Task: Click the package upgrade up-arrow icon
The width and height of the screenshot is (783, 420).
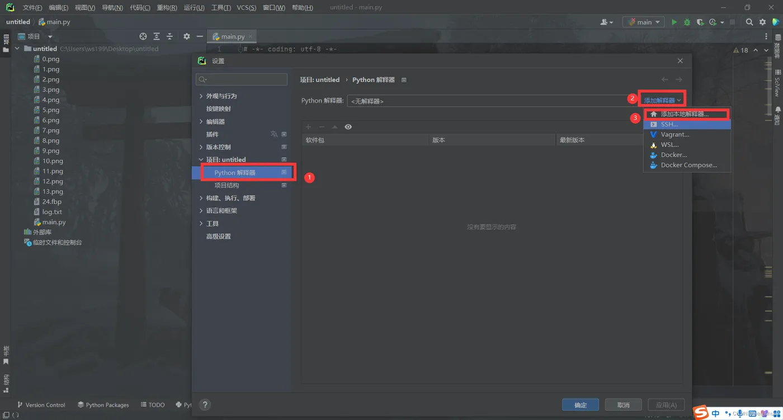Action: [x=334, y=127]
